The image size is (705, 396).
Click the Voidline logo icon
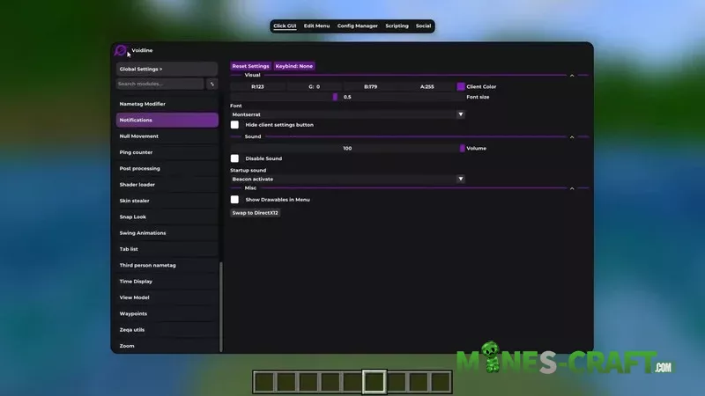point(122,51)
